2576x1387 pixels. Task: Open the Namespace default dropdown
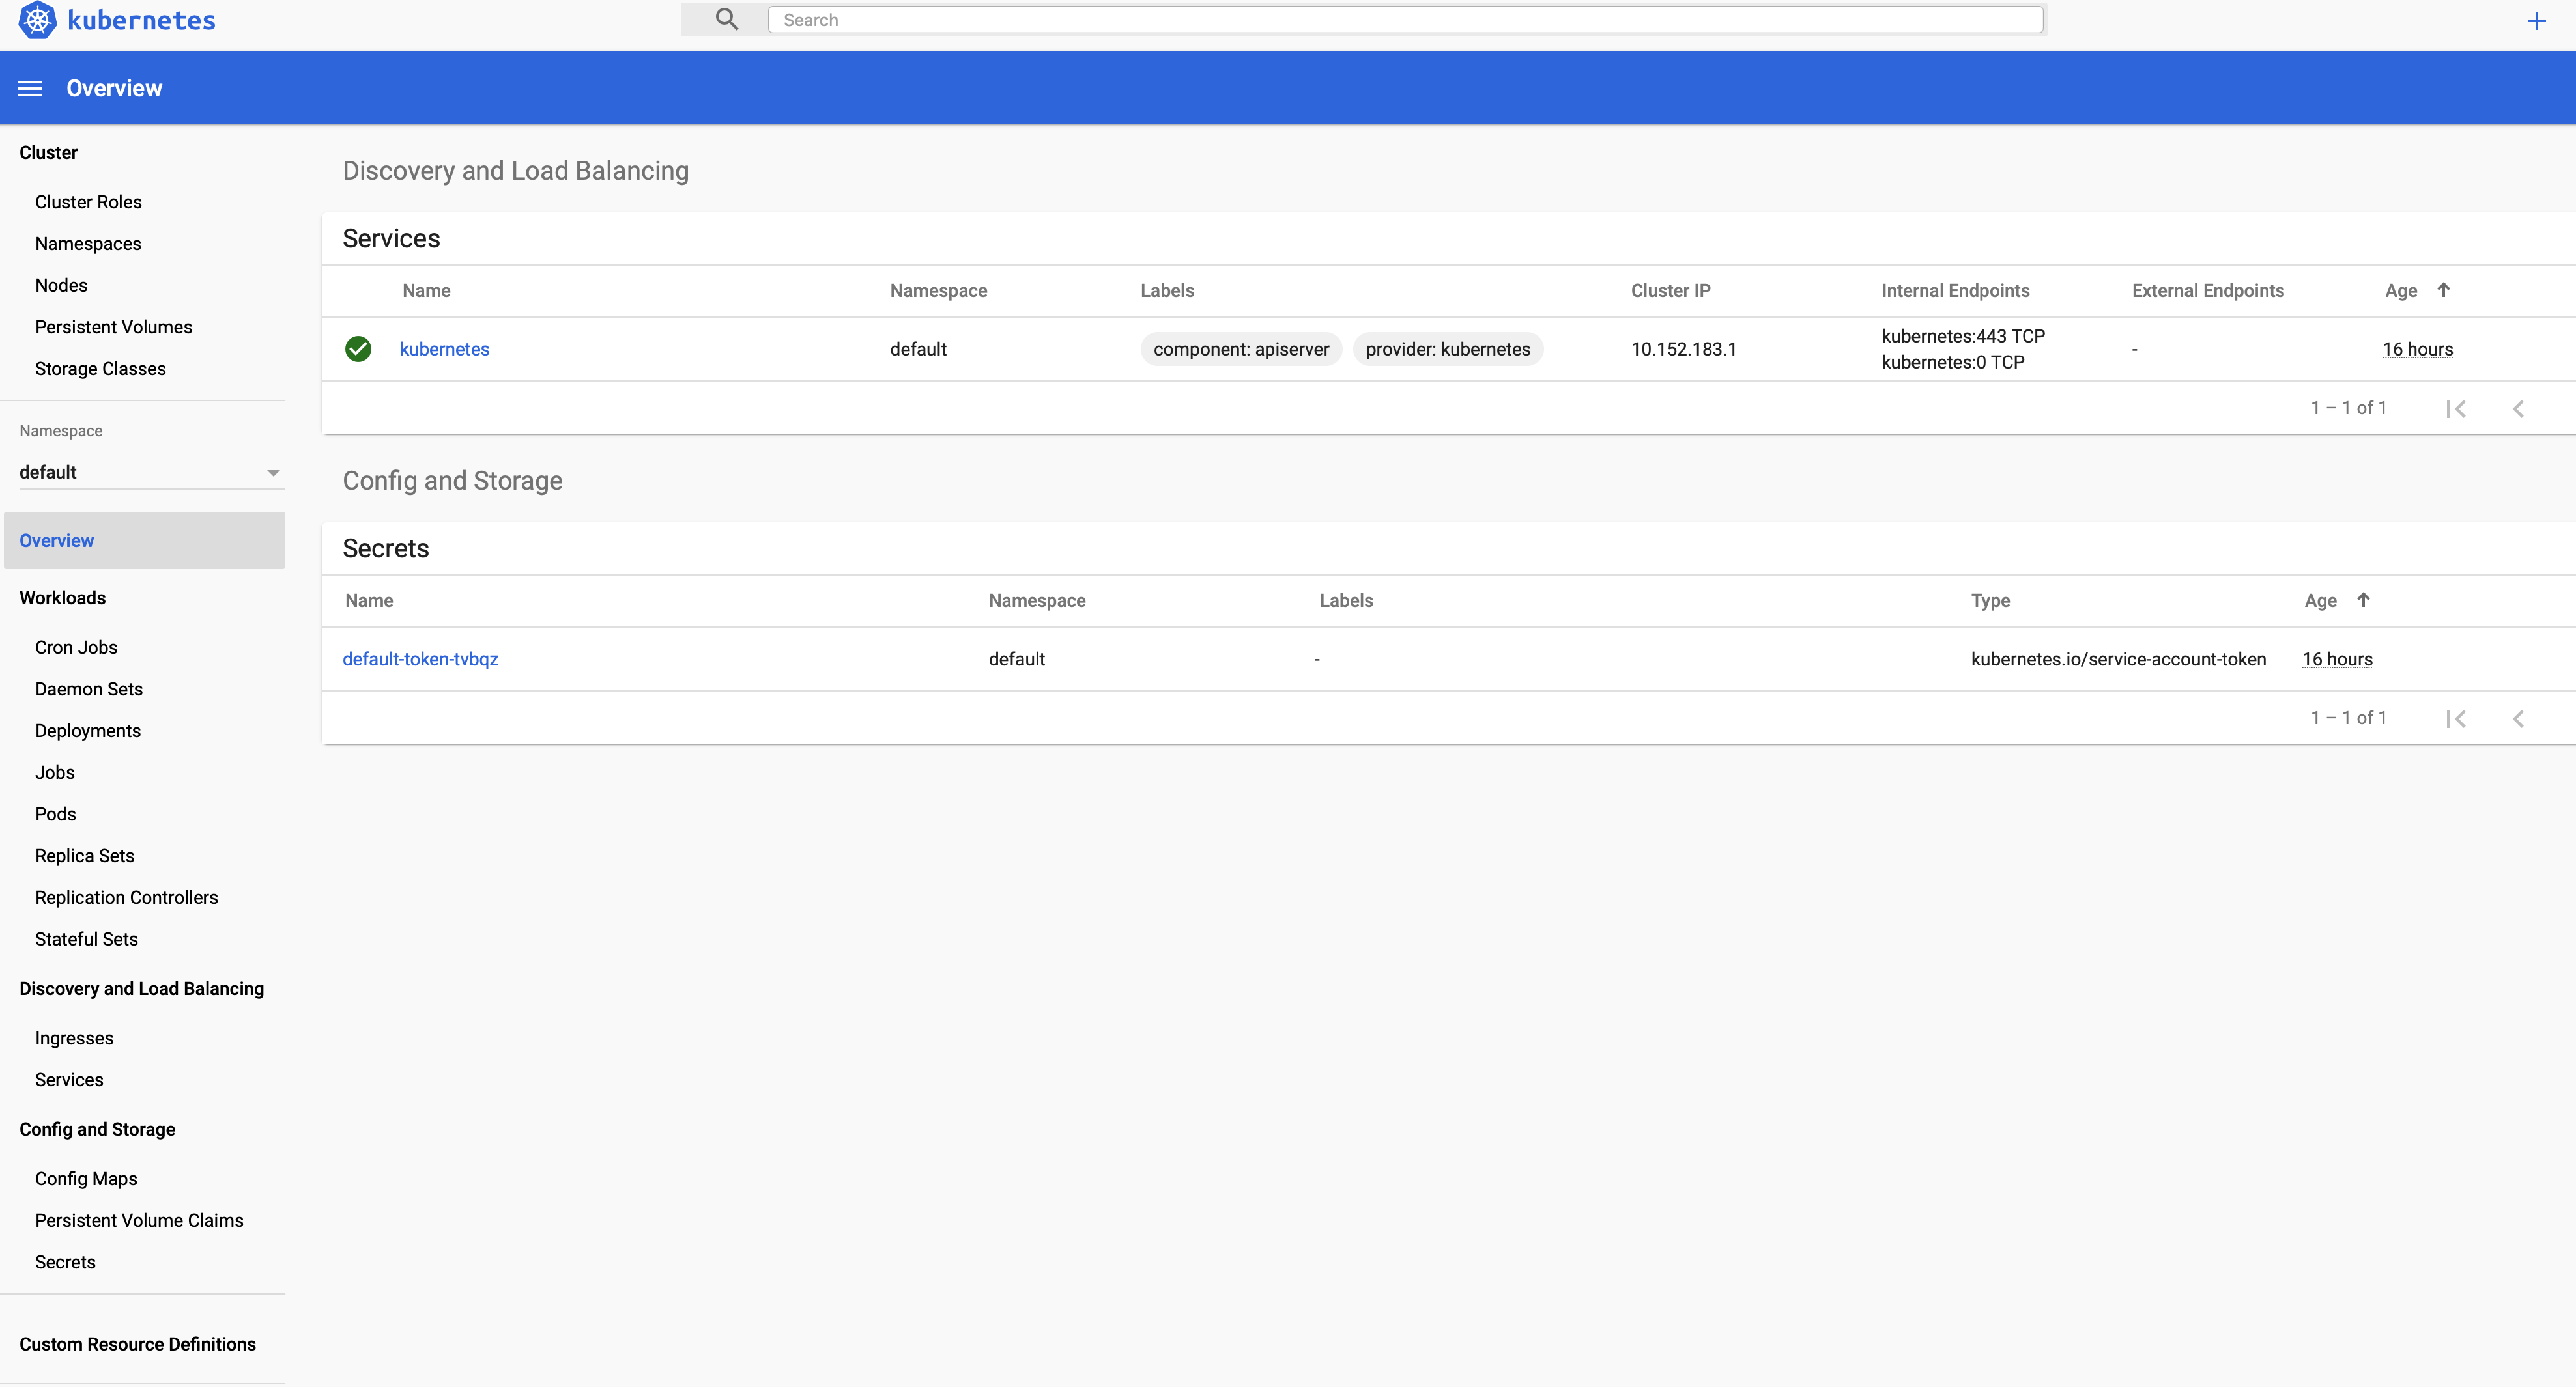coord(140,471)
